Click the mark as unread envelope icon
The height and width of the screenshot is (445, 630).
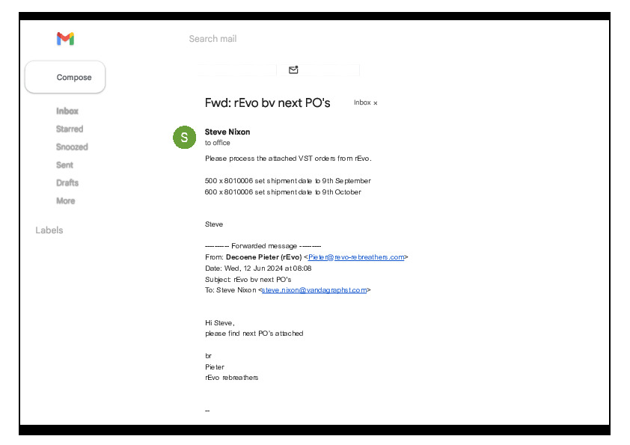(293, 70)
